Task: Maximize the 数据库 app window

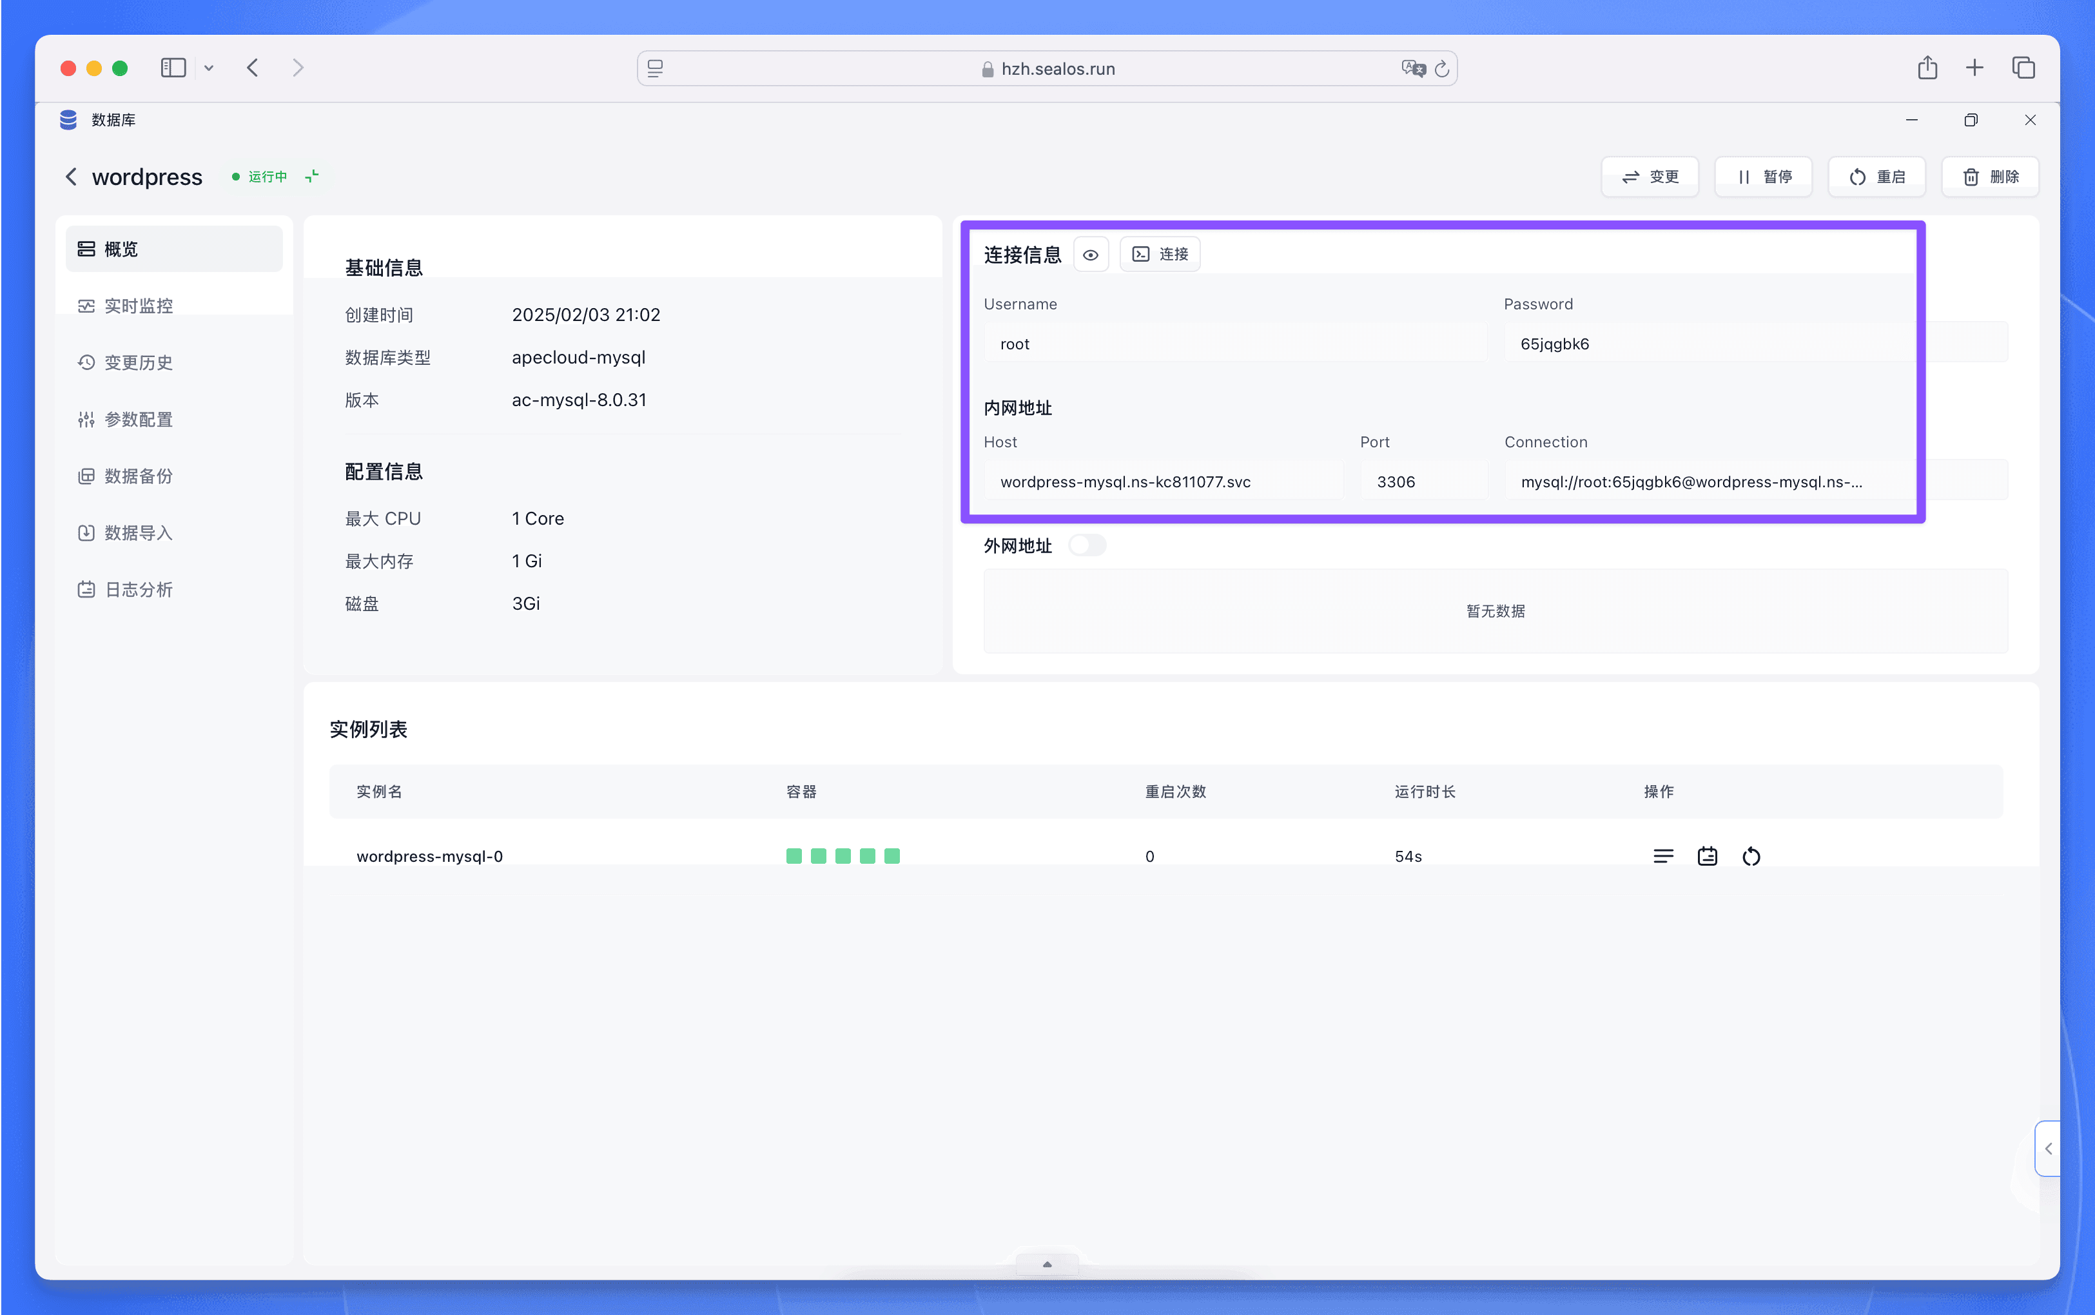Action: pos(1971,120)
